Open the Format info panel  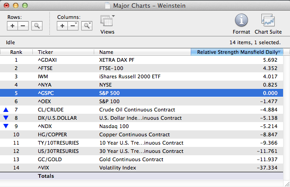click(242, 21)
